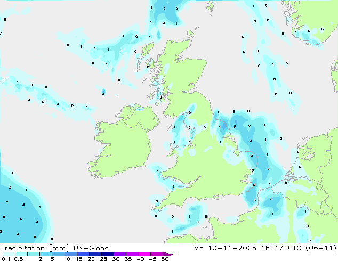Click the legend value '0.5'
Viewport: 338px width, 261px height.
(19, 259)
